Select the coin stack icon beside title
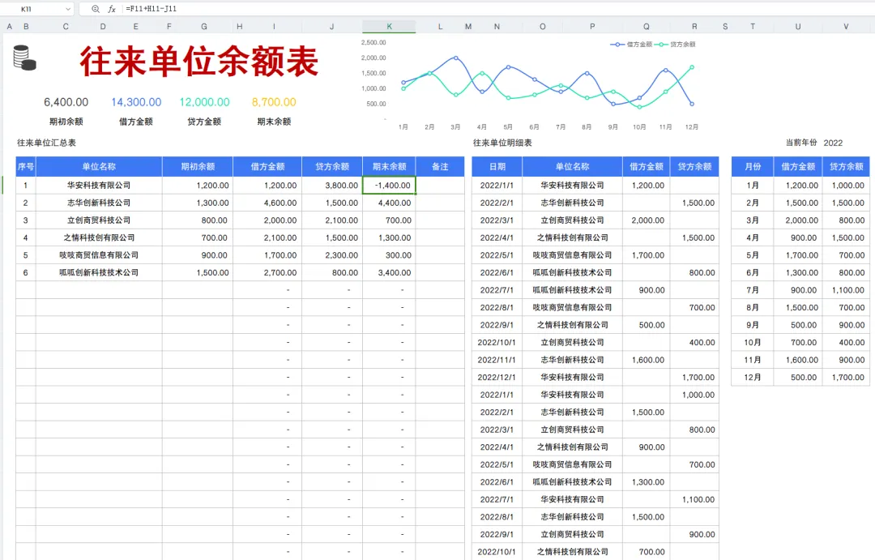The image size is (875, 560). pos(24,58)
